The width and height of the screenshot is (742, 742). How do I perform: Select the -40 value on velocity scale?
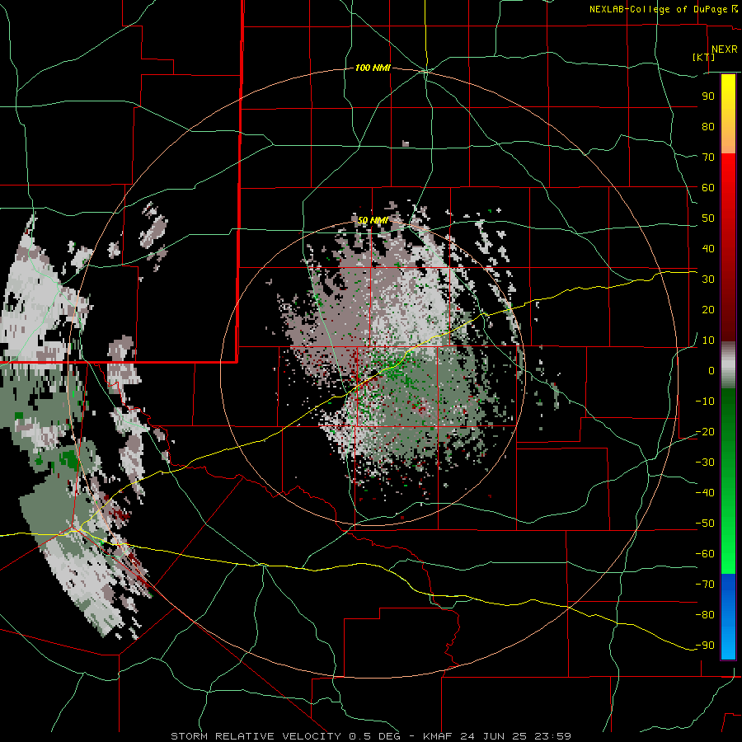(x=705, y=493)
